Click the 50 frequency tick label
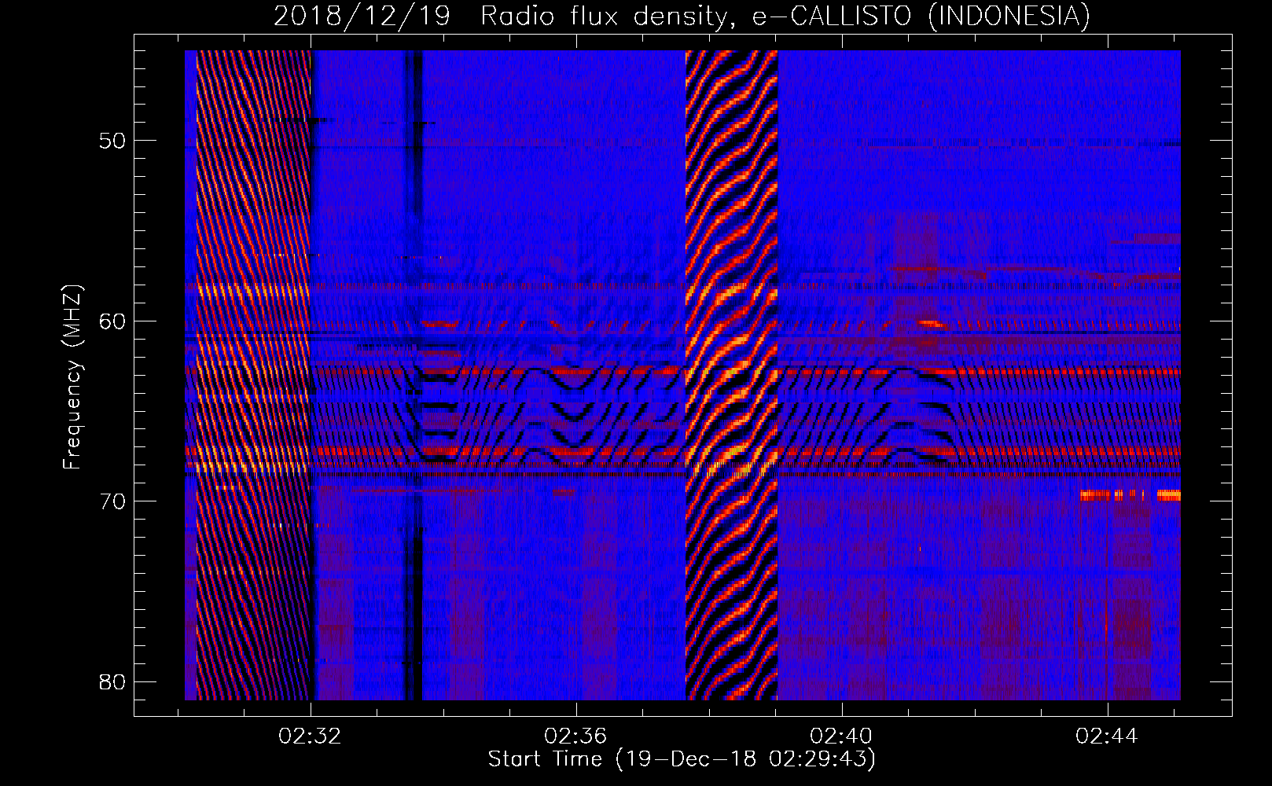The image size is (1272, 786). point(112,141)
